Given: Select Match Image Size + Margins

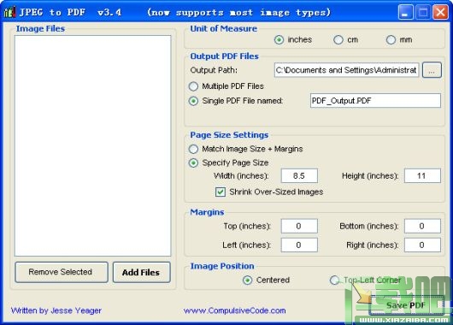Looking at the screenshot, I should [x=193, y=149].
